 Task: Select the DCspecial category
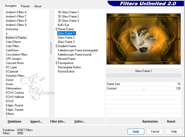point(12,71)
